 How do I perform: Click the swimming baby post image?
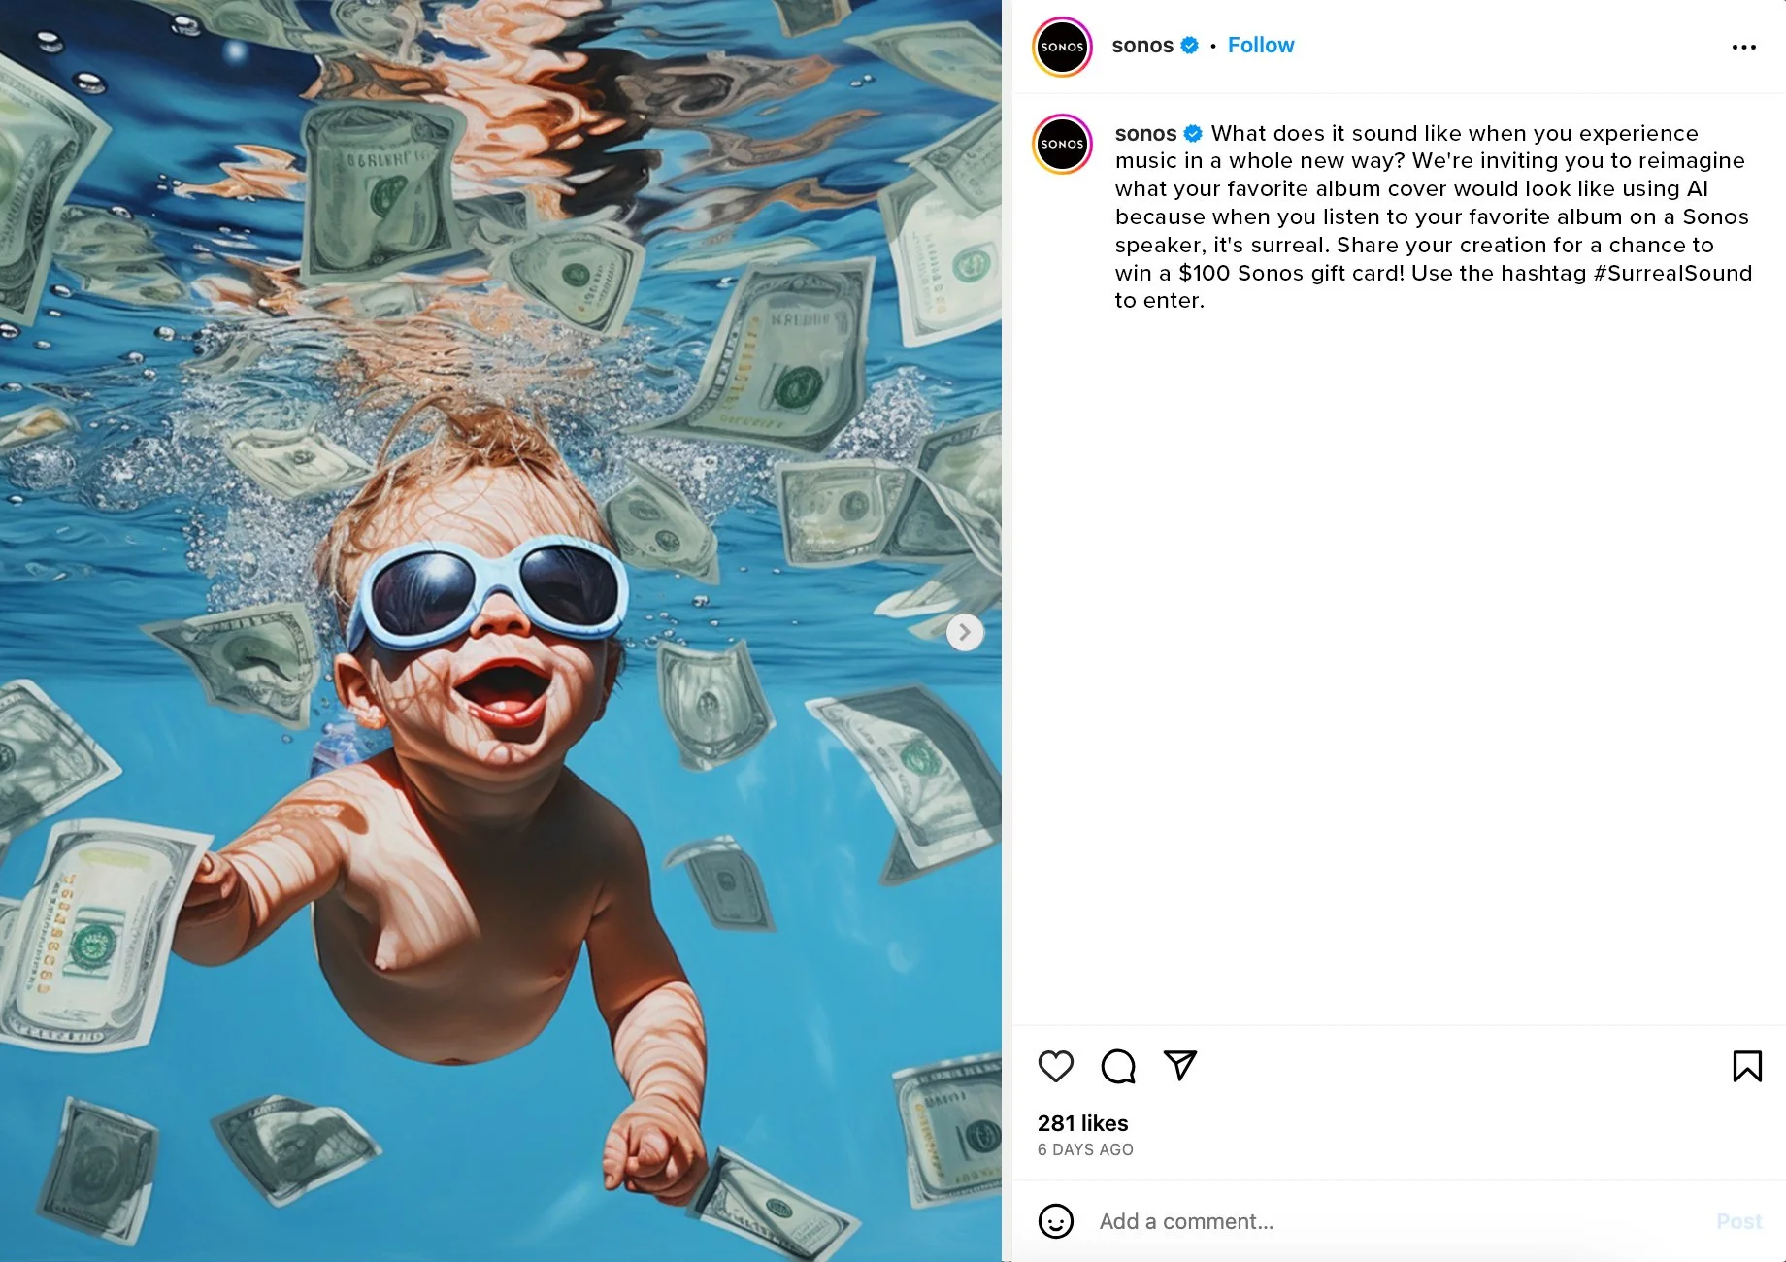click(x=501, y=631)
